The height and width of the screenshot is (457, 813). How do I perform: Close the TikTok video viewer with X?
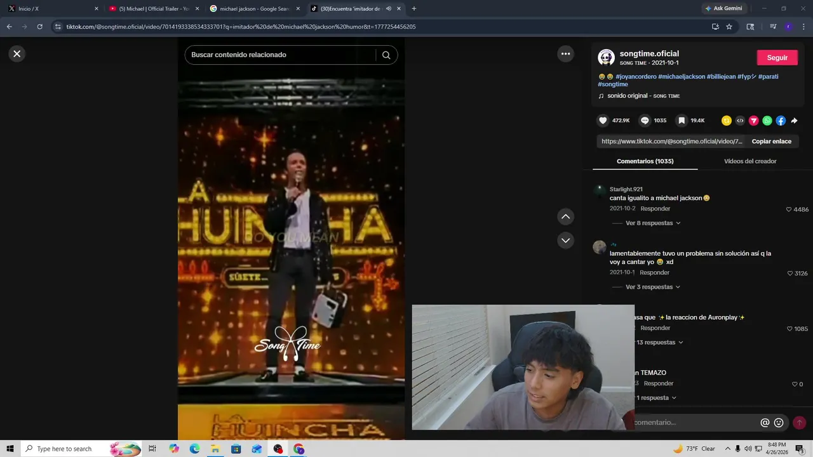[x=17, y=54]
